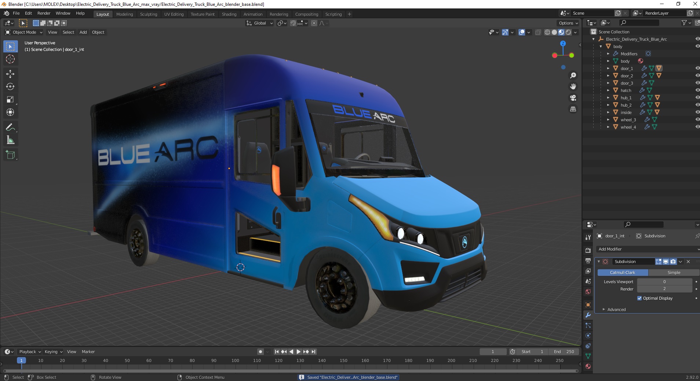This screenshot has height=381, width=700.
Task: Select Catmull-Clark subdivision type
Action: (623, 273)
